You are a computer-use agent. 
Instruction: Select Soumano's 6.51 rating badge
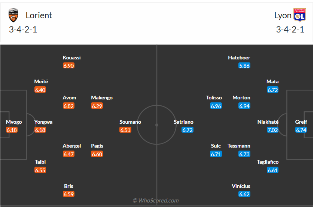pyautogui.click(x=126, y=130)
